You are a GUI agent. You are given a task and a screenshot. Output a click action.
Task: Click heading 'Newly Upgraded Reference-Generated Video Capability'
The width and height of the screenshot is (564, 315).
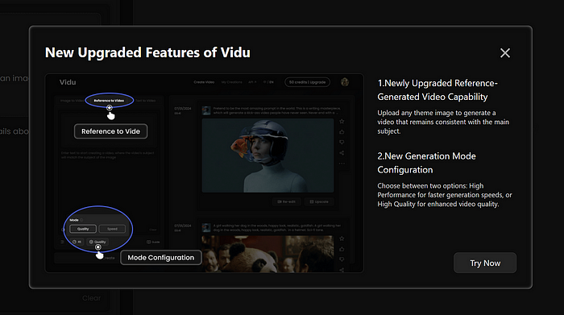(x=438, y=90)
